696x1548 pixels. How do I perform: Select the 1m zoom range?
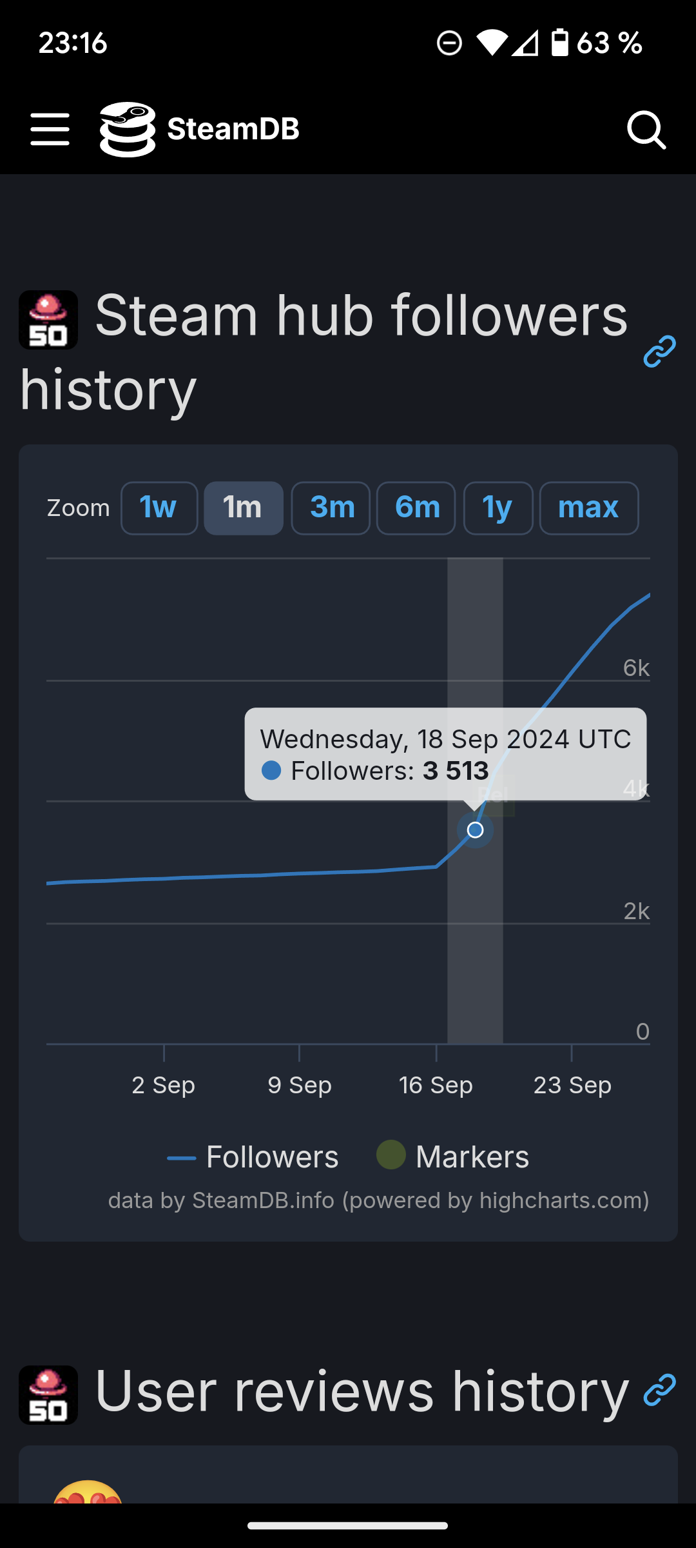[243, 508]
